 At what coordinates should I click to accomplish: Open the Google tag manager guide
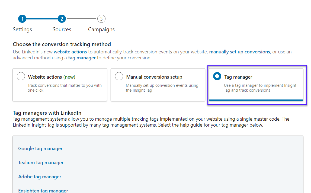[x=40, y=149]
